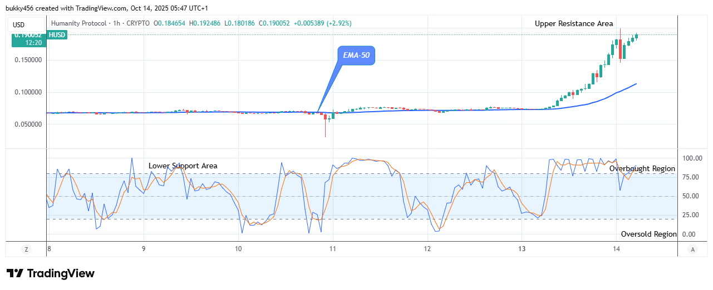Screen dimensions: 713x290
Task: Click the TradingView logo
Action: [x=51, y=273]
